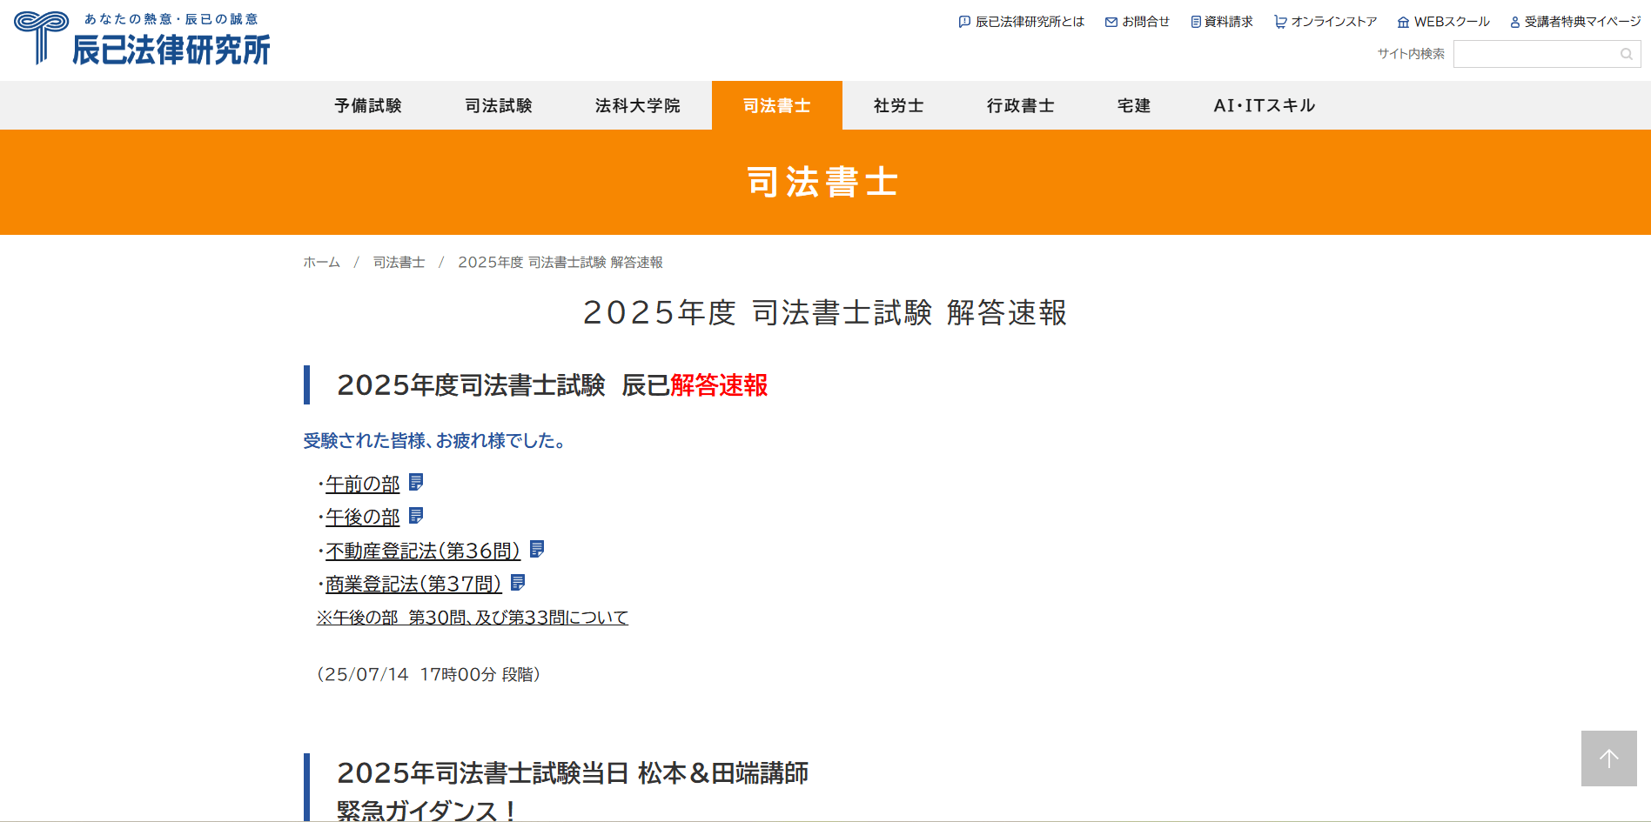The height and width of the screenshot is (822, 1651).
Task: Open document icon beside 商業登記法(第37問)
Action: click(x=518, y=582)
